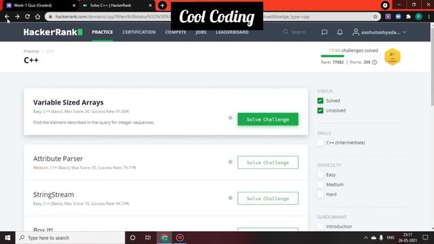Close the Solve C++ HackerRank tab
The width and height of the screenshot is (434, 244).
pos(151,5)
